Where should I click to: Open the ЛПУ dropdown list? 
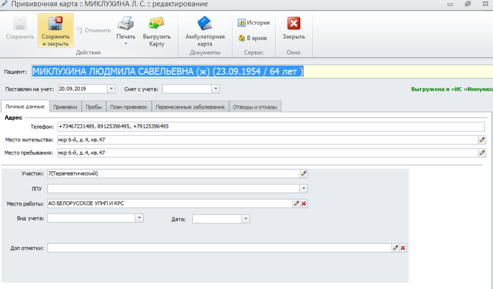click(303, 188)
